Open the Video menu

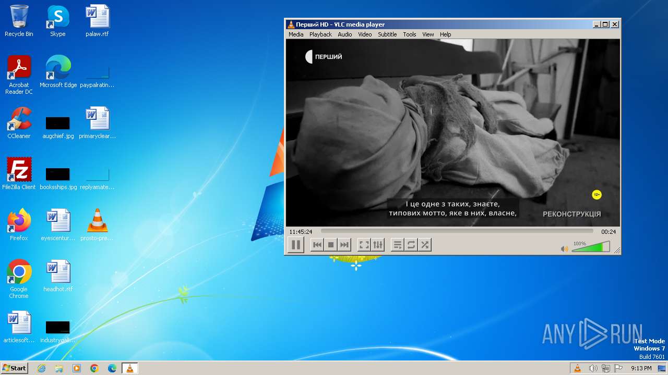(365, 34)
